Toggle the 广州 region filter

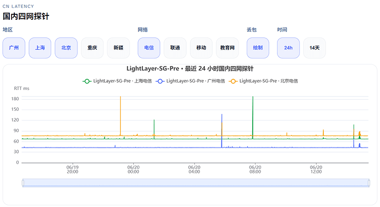pyautogui.click(x=14, y=48)
